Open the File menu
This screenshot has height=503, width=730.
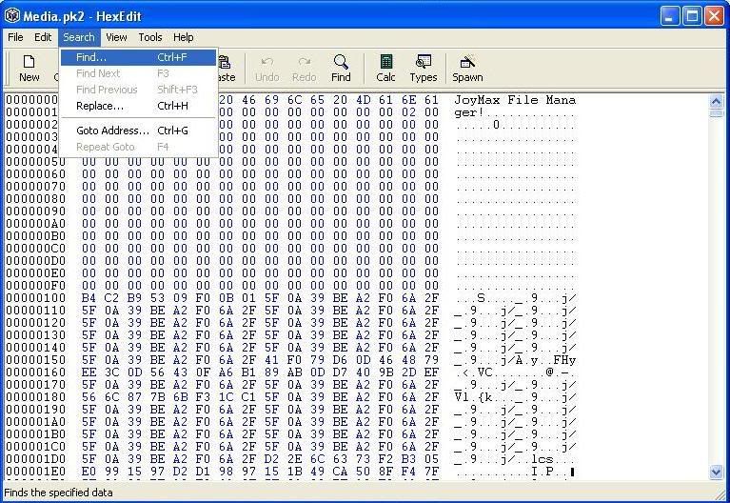[x=15, y=37]
